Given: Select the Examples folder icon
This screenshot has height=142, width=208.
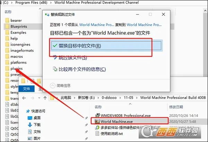Looking at the screenshot, I should (x=7, y=32).
